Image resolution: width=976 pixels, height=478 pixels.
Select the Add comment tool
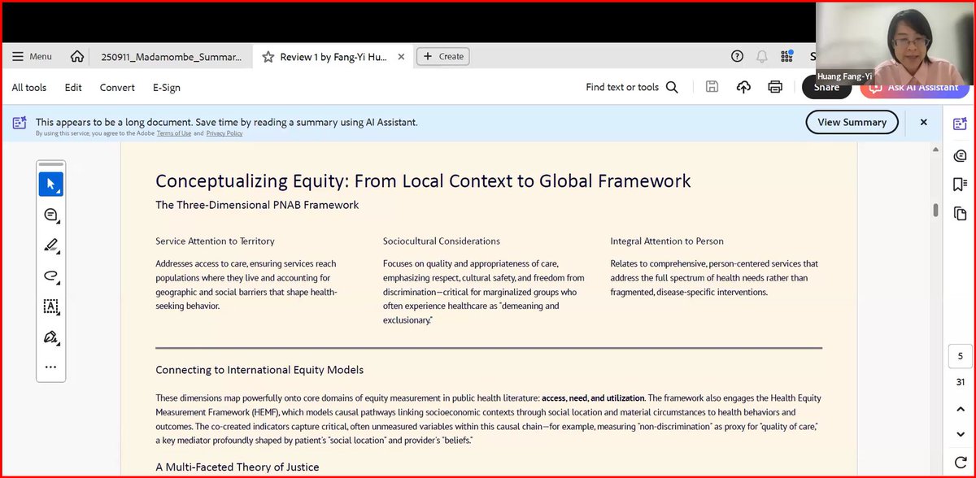50,215
